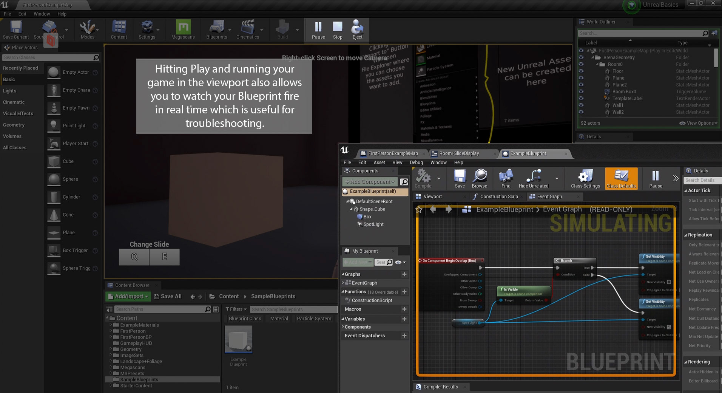Toggle visibility of Floor actor
Image resolution: width=722 pixels, height=393 pixels.
click(x=581, y=71)
